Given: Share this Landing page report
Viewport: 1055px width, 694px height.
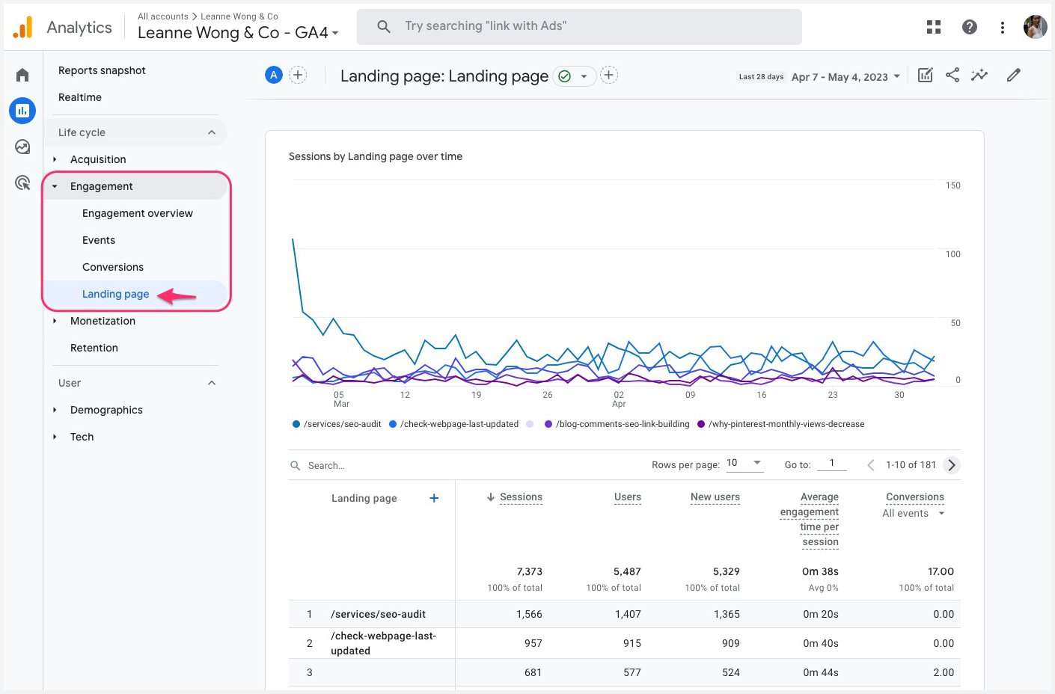Looking at the screenshot, I should pyautogui.click(x=952, y=75).
